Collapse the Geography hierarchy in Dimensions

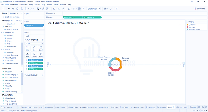tap(1, 32)
